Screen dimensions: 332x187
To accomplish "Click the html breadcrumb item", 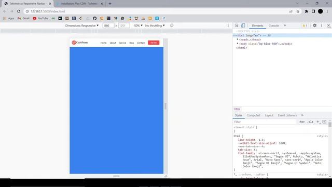I will pyautogui.click(x=237, y=109).
